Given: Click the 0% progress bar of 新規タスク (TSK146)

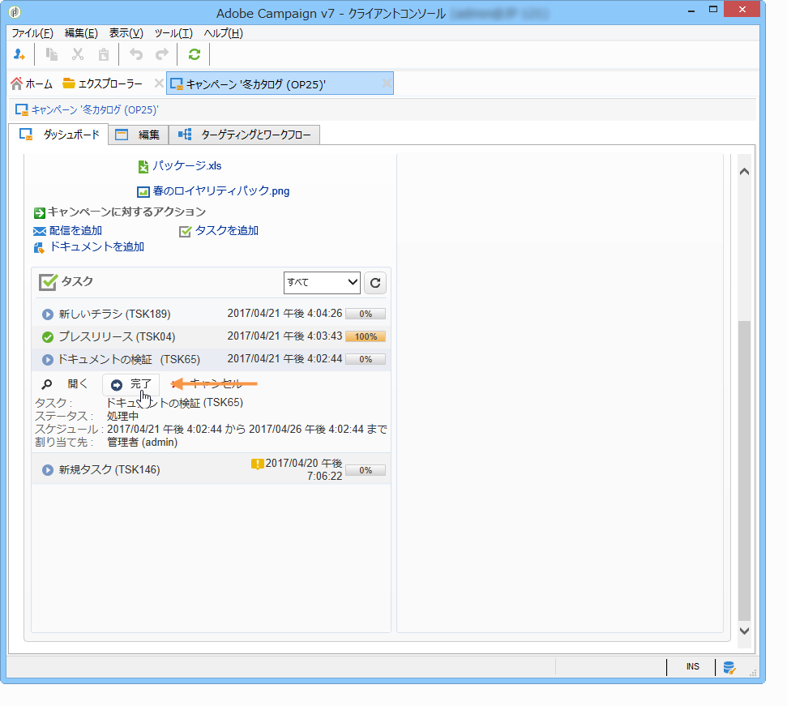Looking at the screenshot, I should pos(366,470).
